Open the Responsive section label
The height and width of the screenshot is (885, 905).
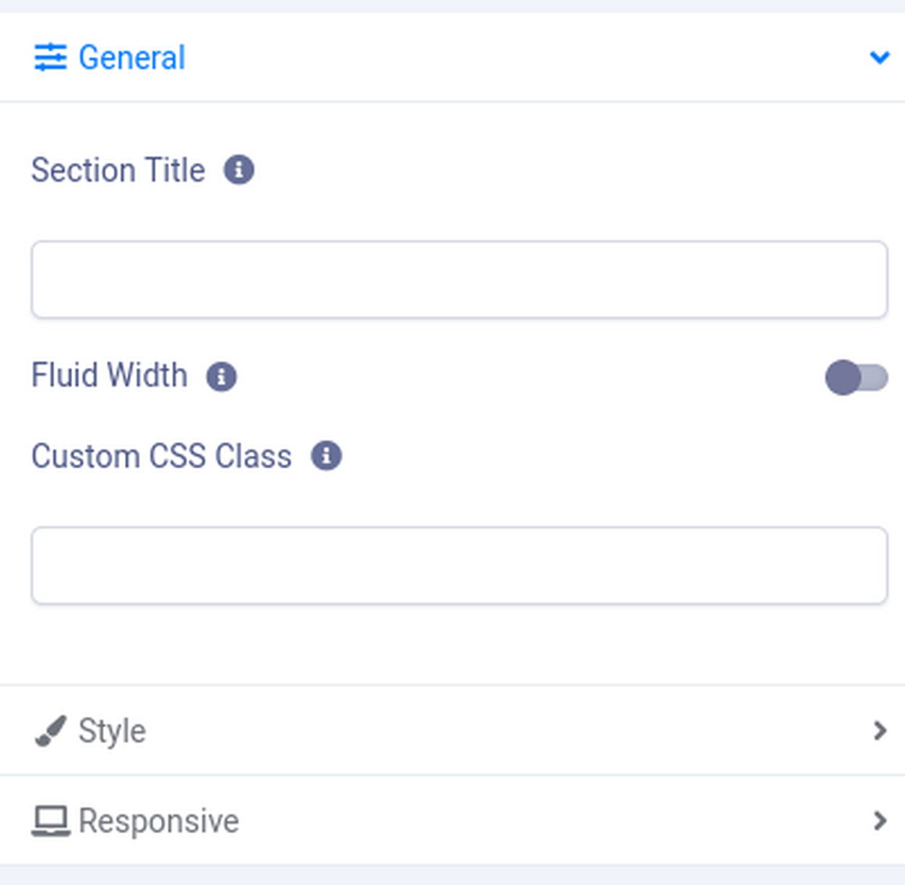click(158, 821)
